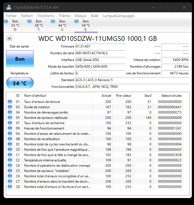Screen dimensions: 194x205
Task: Switch to drive E: tab
Action: [x=86, y=25]
